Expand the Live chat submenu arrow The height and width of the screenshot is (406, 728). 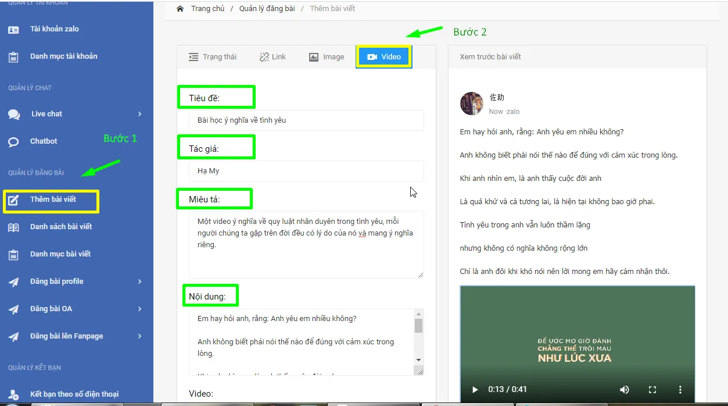click(x=140, y=114)
